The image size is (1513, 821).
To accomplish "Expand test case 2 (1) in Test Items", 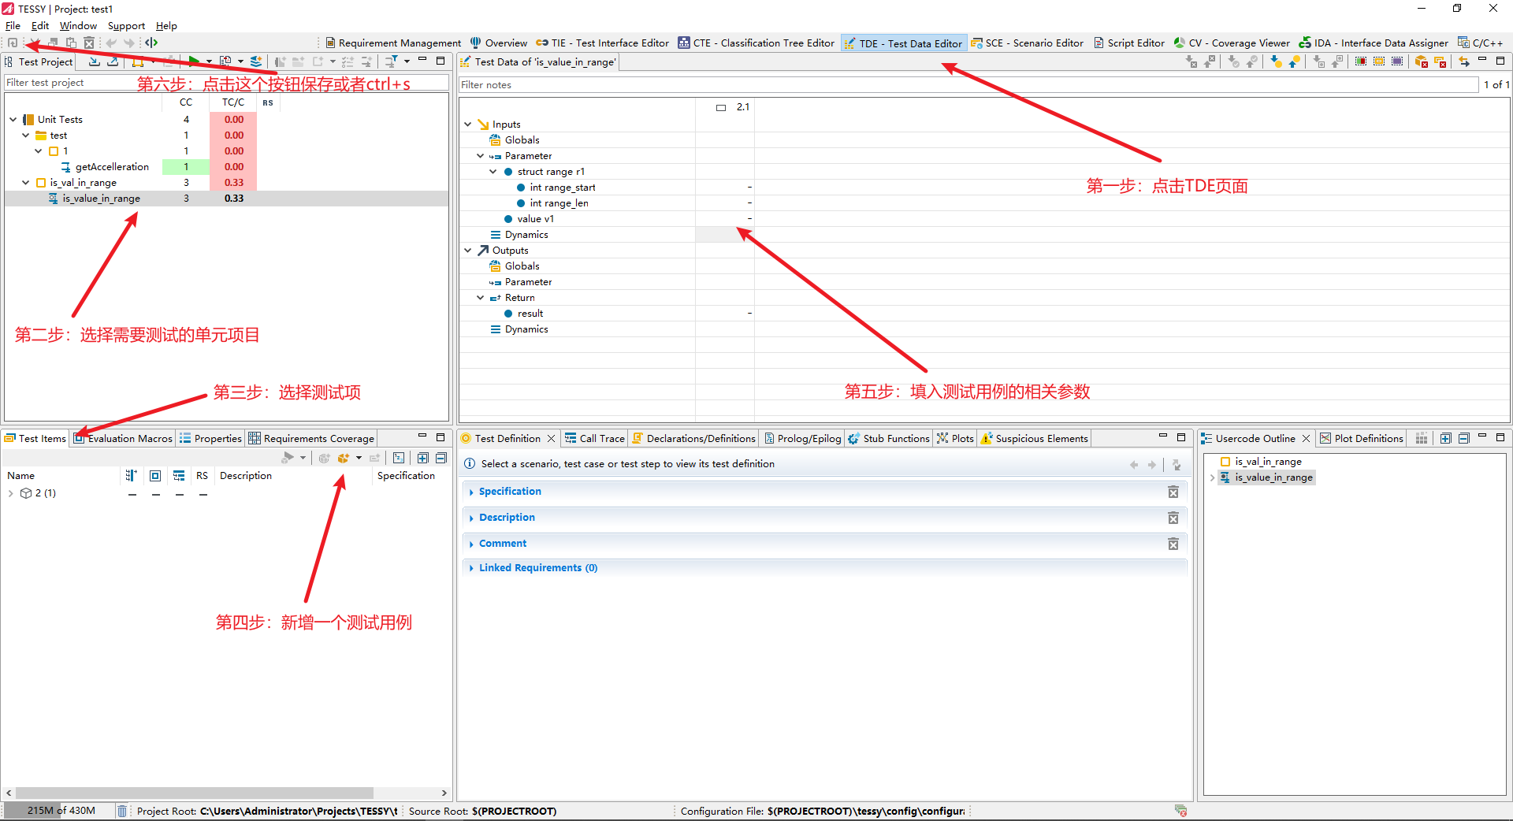I will point(11,493).
